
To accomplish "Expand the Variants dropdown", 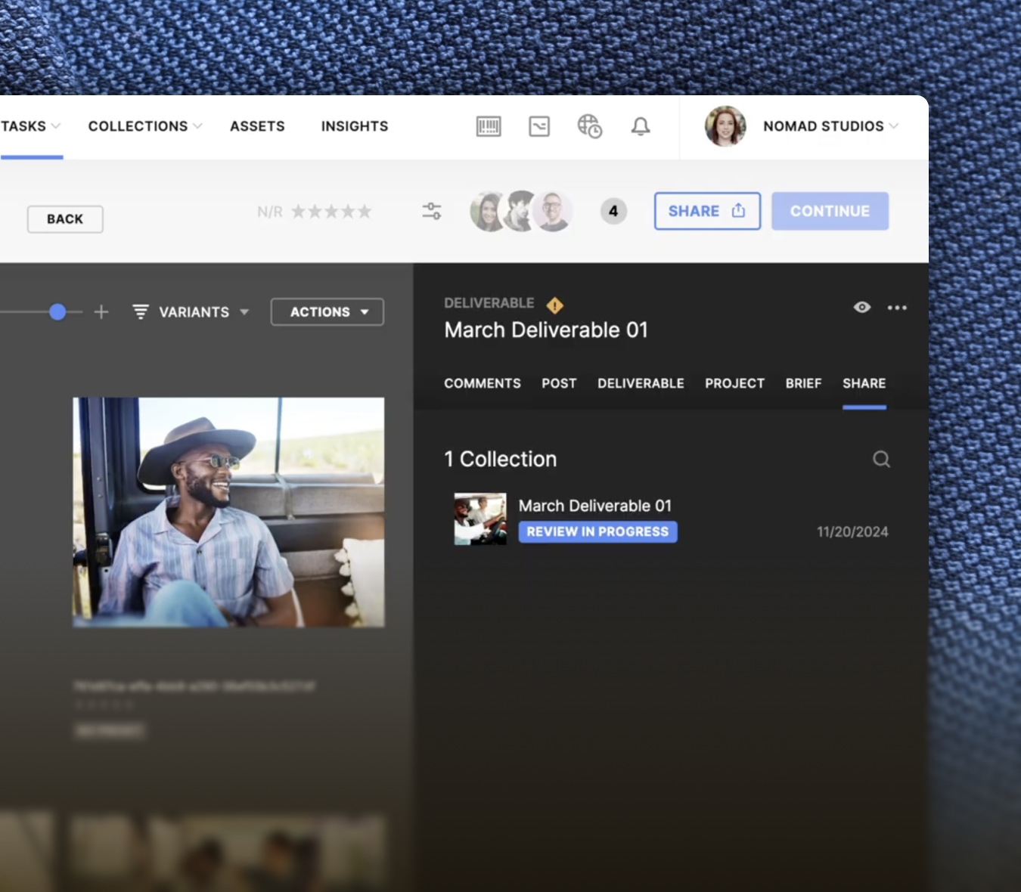I will tap(191, 312).
